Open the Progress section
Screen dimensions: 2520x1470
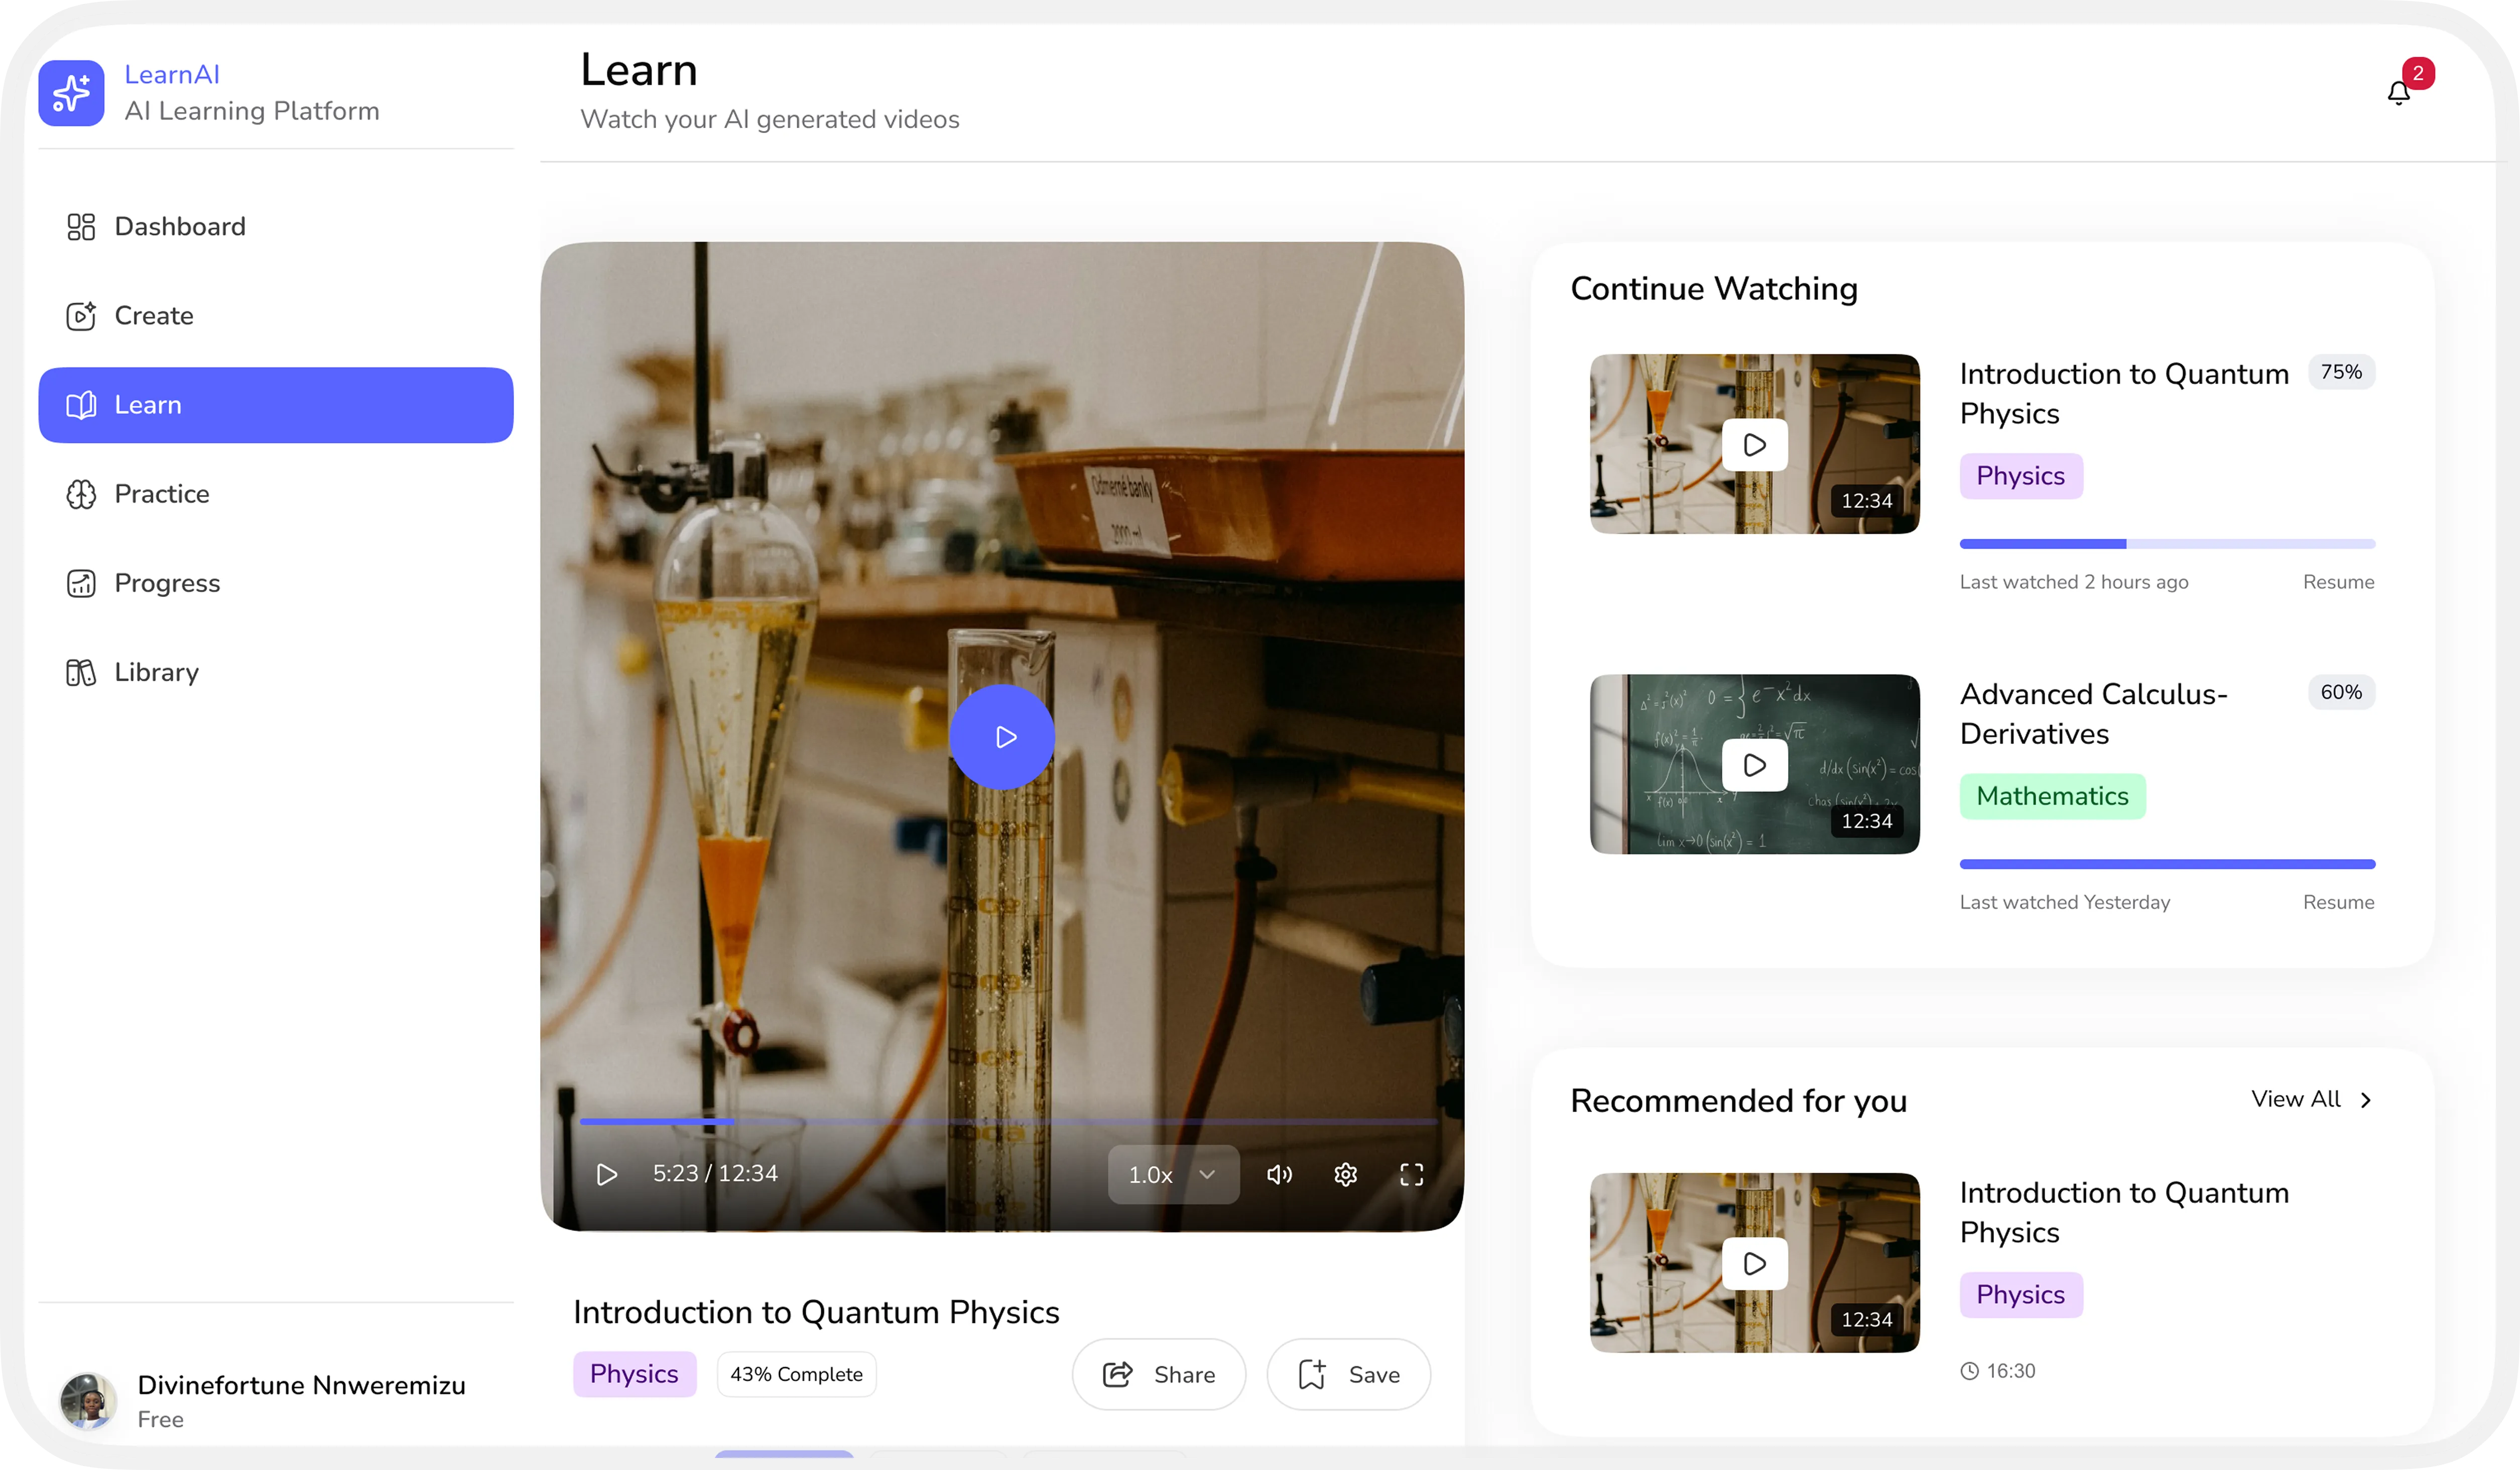click(x=275, y=583)
